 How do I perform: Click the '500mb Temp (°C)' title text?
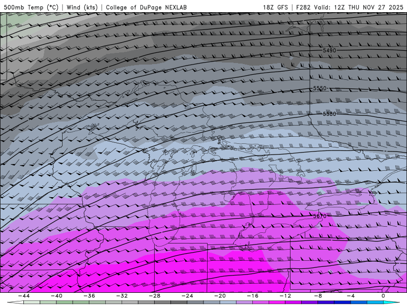(32, 7)
